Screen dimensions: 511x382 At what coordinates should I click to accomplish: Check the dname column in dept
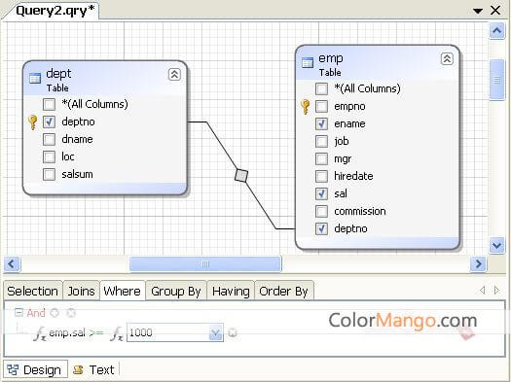click(49, 139)
